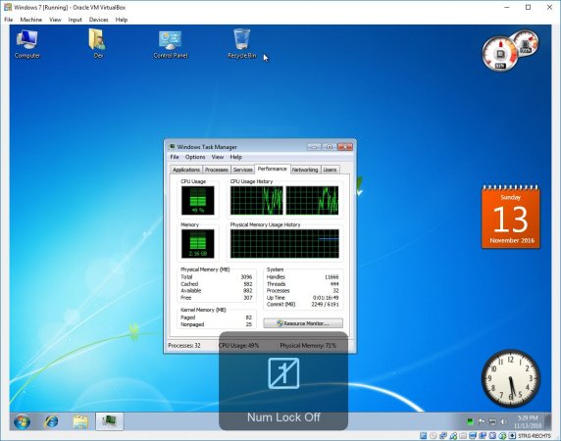The width and height of the screenshot is (561, 441).
Task: Open Task Manager View menu
Action: coord(217,157)
